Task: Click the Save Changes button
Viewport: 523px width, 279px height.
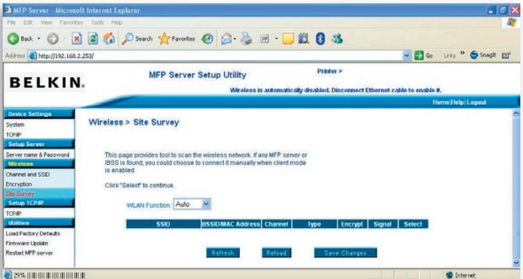Action: [x=345, y=252]
